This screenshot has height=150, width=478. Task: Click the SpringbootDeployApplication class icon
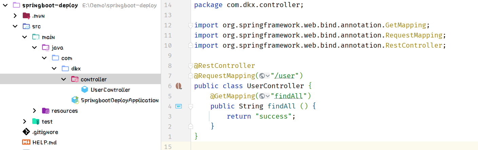click(75, 100)
